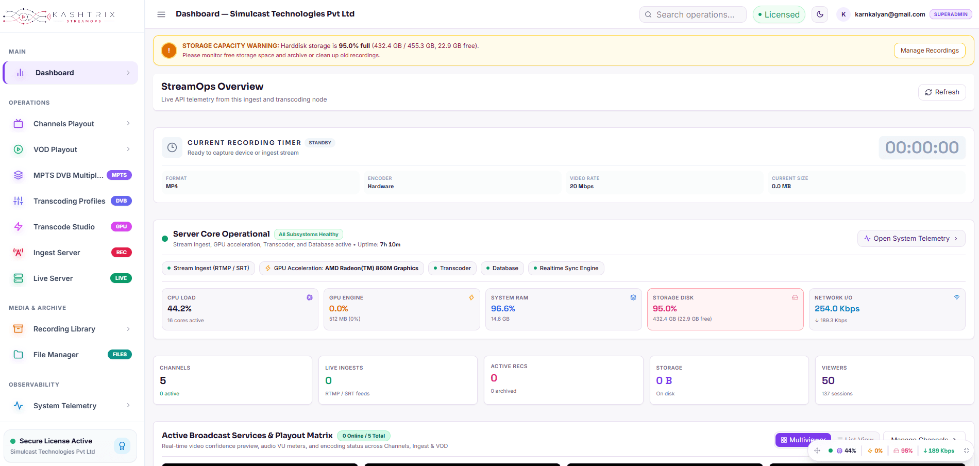Click the storage warning exclamation icon
The width and height of the screenshot is (979, 466).
[169, 51]
